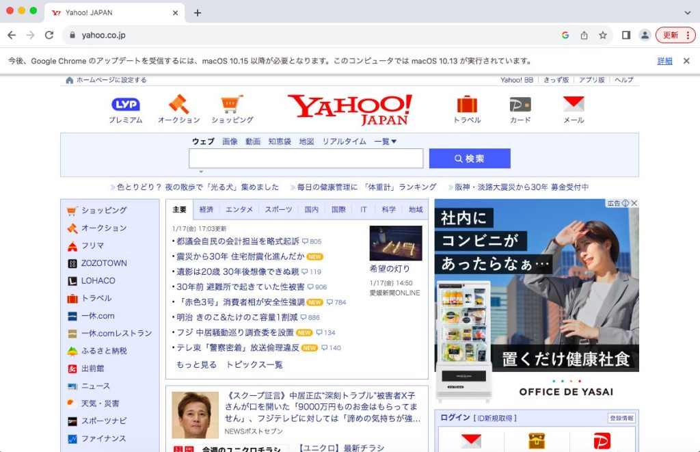Expand the 一覧 search category dropdown
This screenshot has height=452, width=700.
coord(386,142)
